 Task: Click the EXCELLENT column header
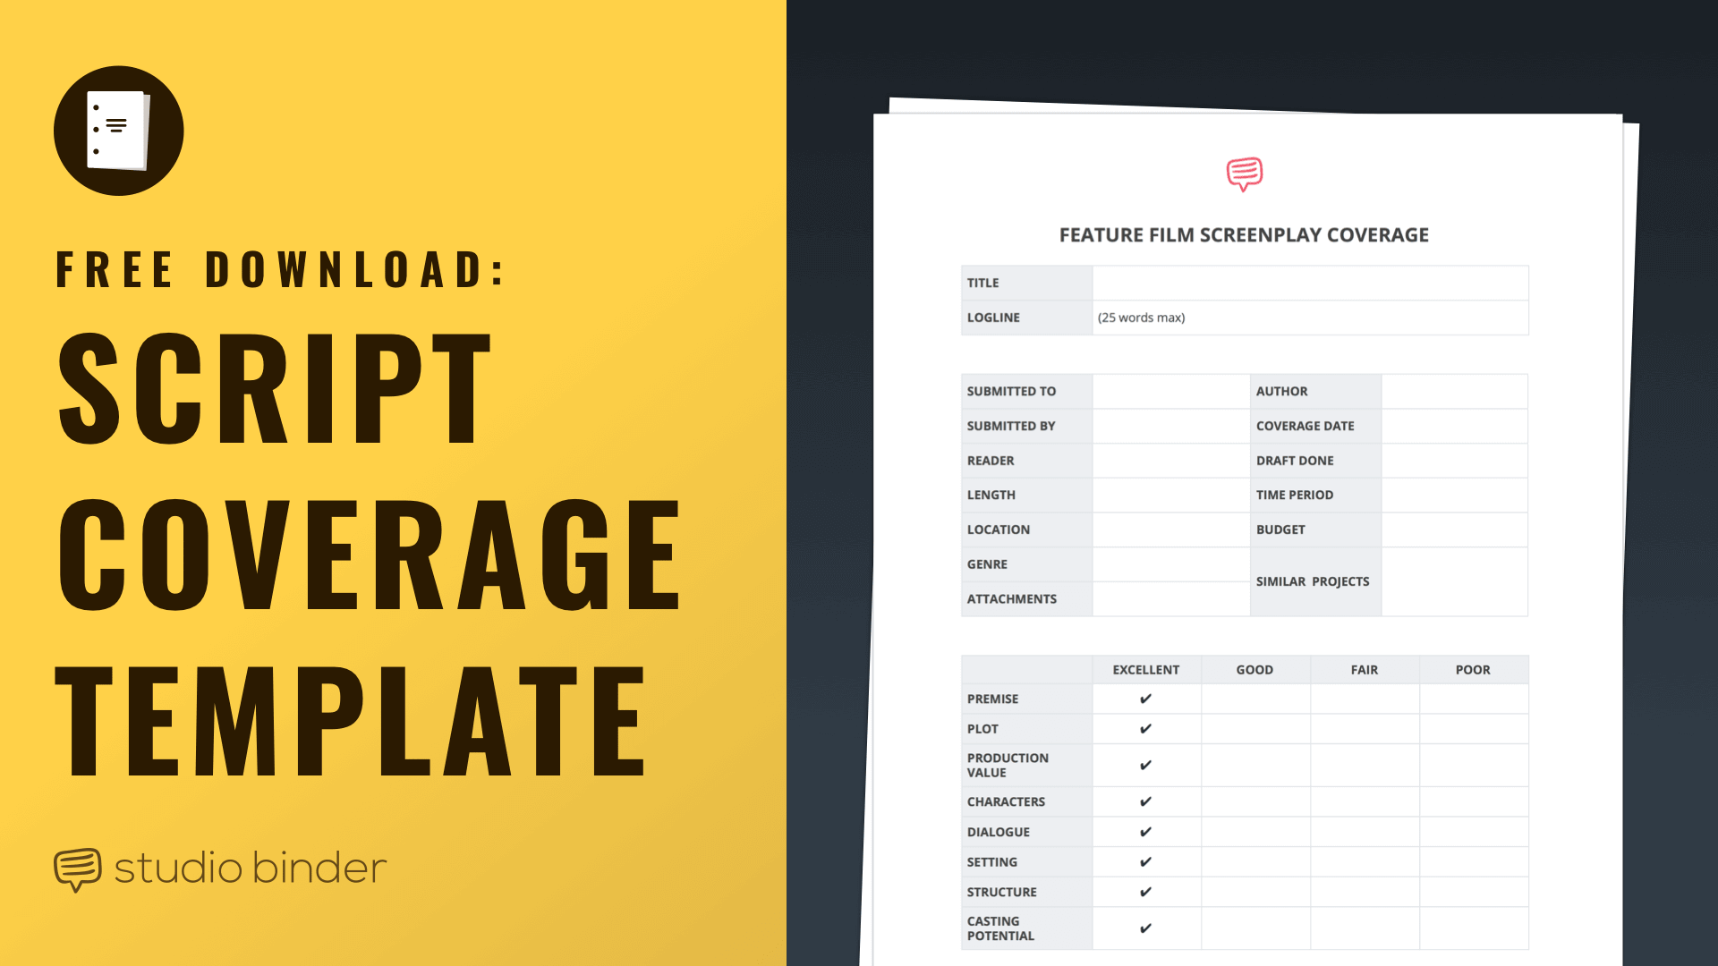(x=1146, y=670)
